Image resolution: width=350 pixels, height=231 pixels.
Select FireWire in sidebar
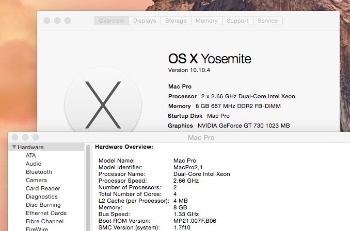[x=37, y=229]
